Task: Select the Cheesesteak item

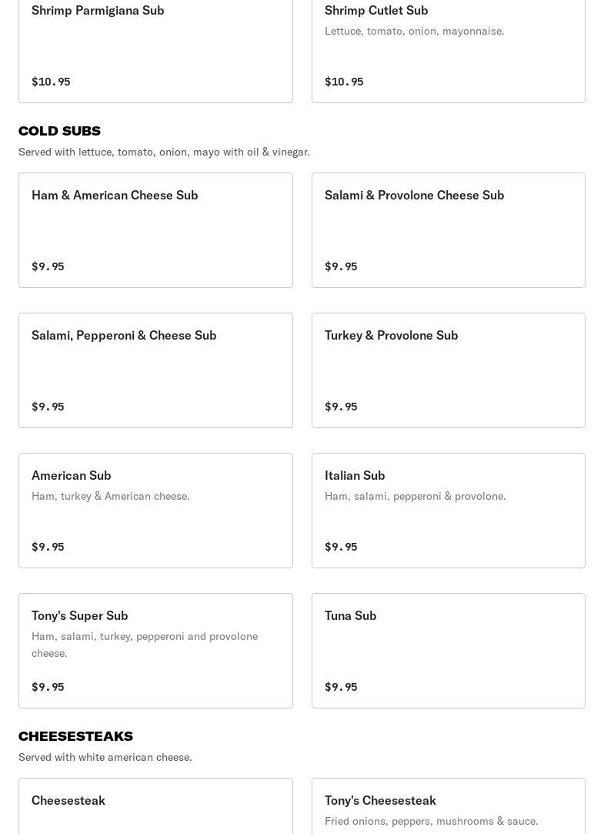Action: tap(155, 805)
